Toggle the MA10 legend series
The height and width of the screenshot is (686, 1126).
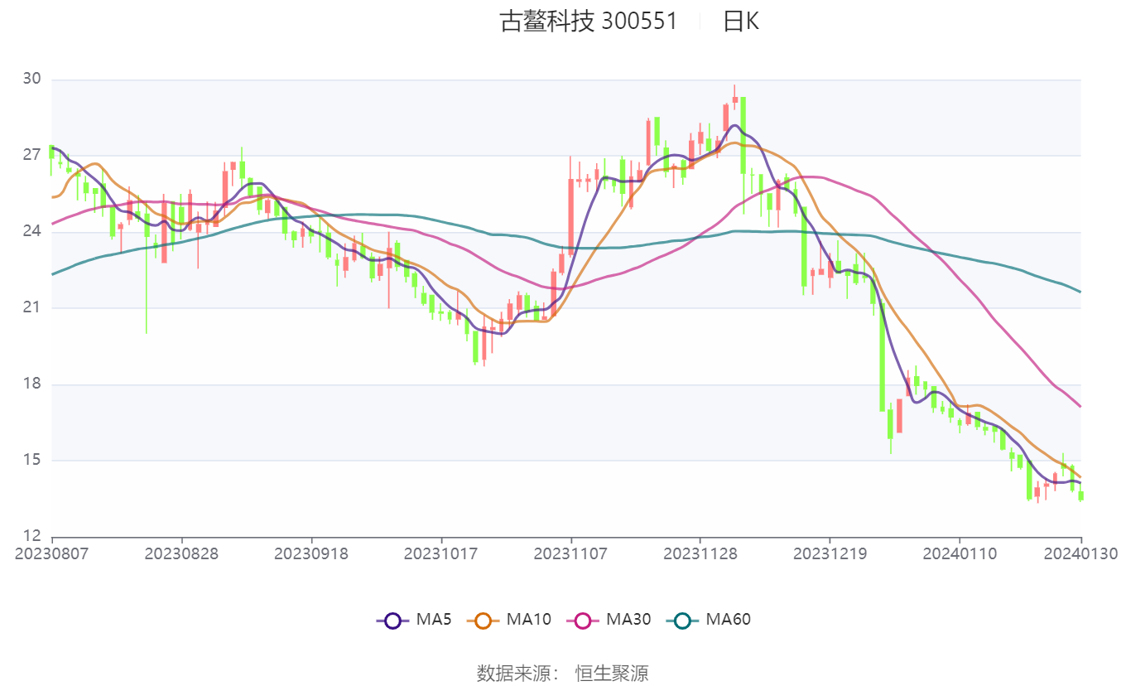508,620
